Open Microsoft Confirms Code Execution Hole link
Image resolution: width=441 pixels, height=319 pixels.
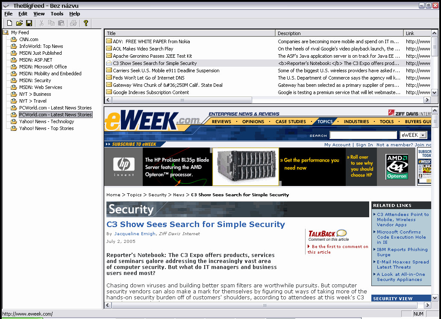tap(401, 237)
